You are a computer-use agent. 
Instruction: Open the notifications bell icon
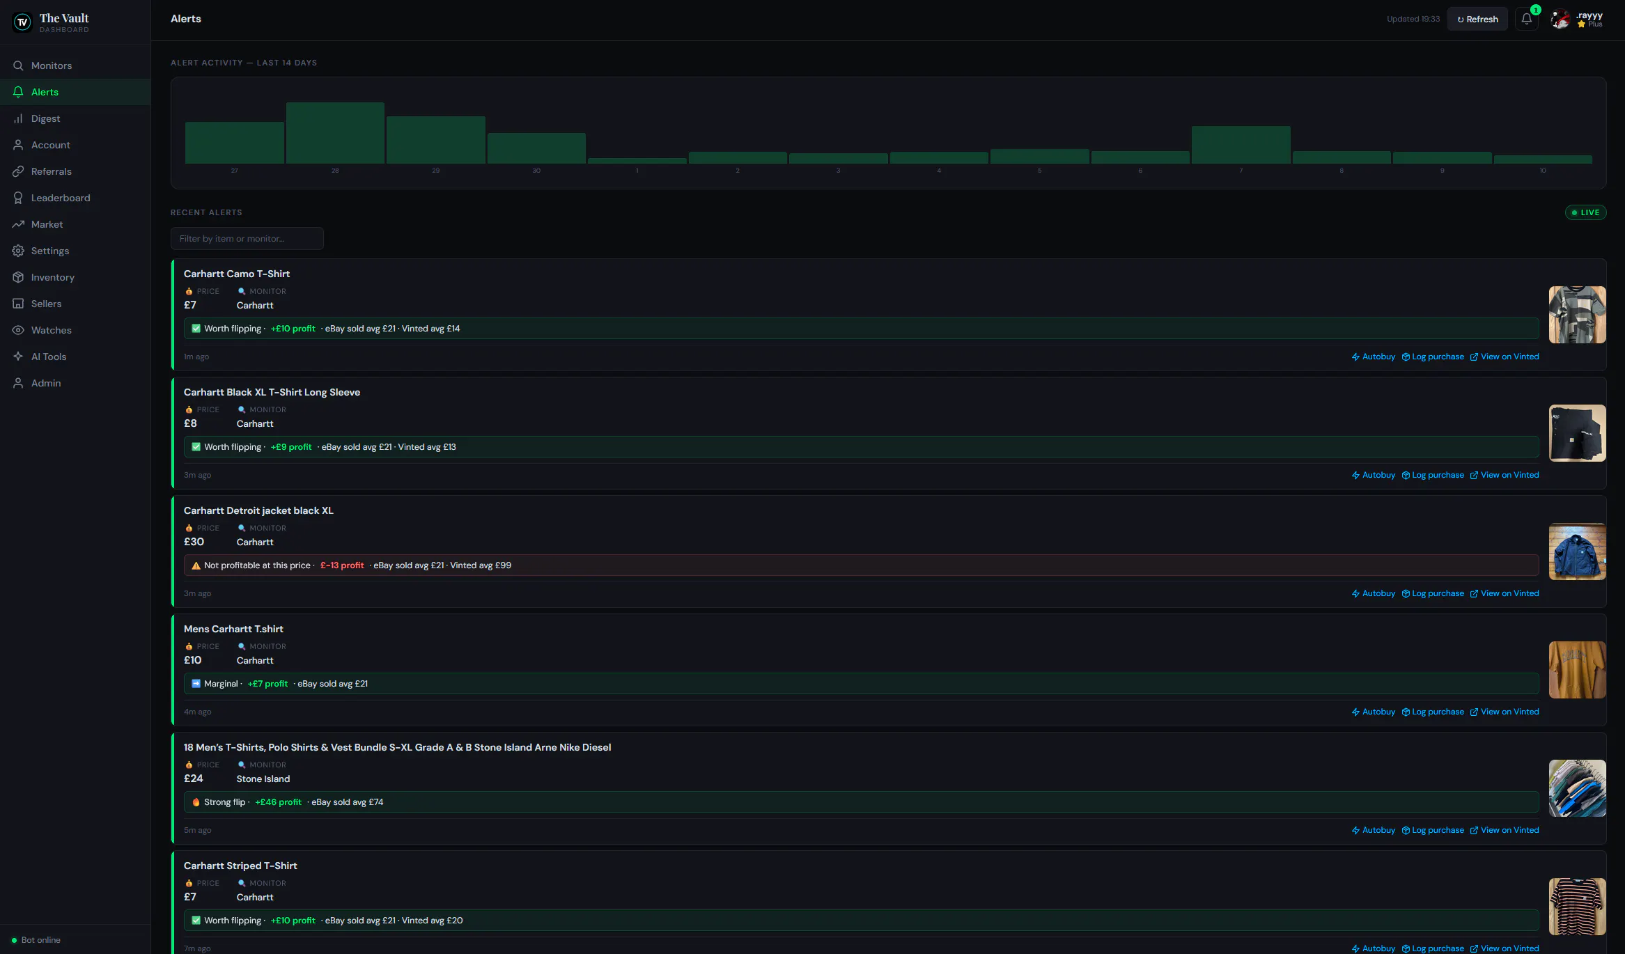1526,19
